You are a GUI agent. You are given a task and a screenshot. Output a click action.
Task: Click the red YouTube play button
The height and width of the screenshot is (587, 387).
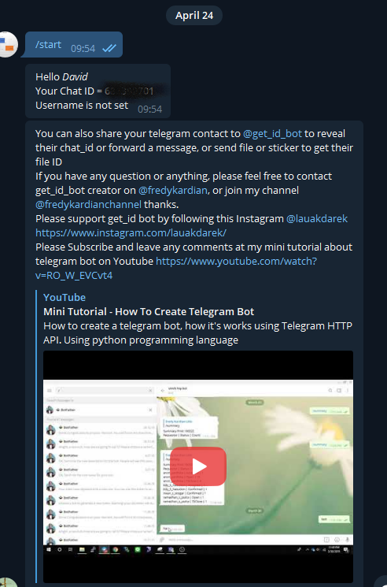click(x=198, y=466)
